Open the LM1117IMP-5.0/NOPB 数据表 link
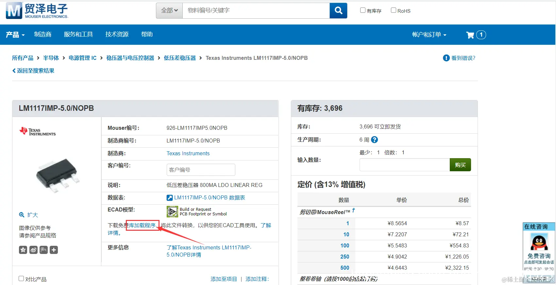This screenshot has height=285, width=556. (x=210, y=198)
